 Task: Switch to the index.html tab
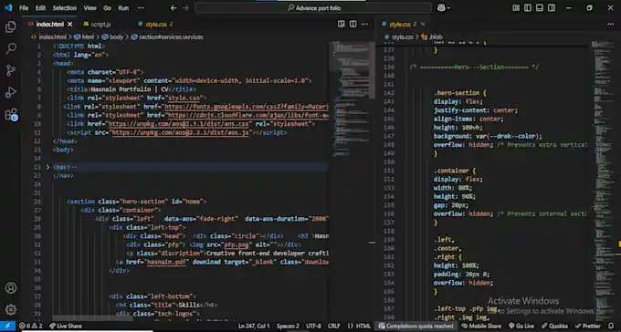click(x=49, y=24)
